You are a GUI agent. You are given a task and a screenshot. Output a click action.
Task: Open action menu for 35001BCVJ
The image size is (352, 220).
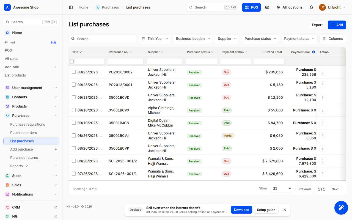(x=323, y=136)
